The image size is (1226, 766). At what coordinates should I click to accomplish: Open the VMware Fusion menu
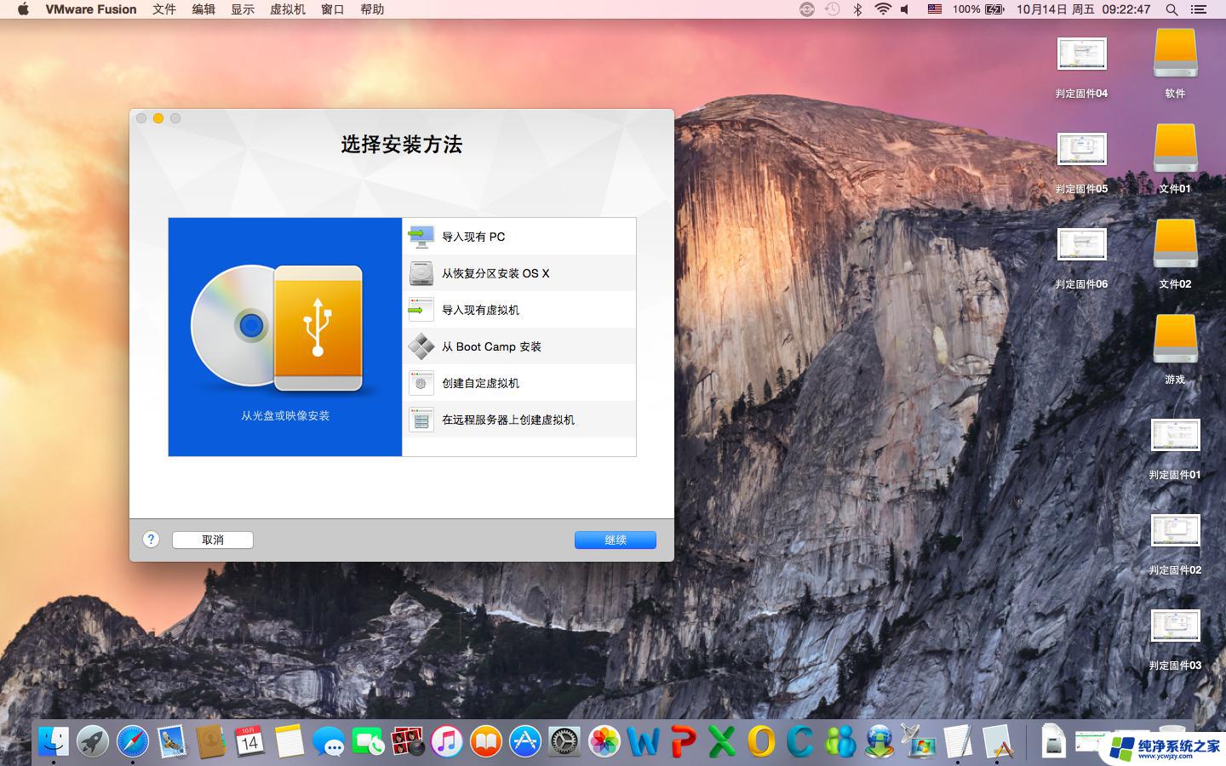click(91, 9)
